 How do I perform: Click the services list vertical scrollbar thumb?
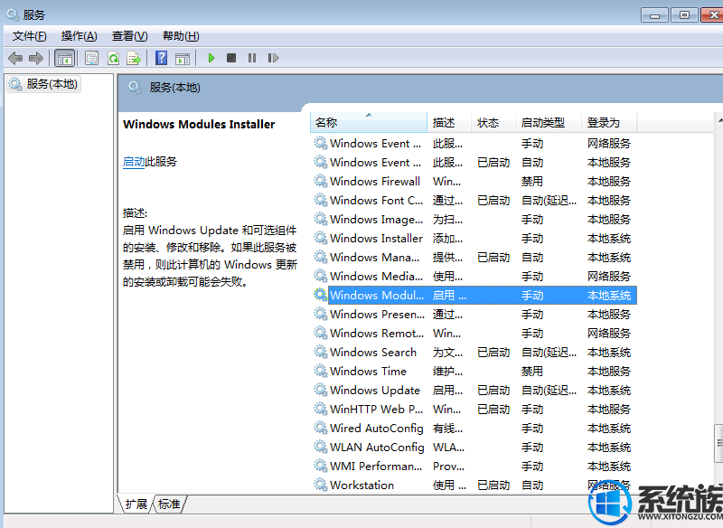tap(718, 443)
